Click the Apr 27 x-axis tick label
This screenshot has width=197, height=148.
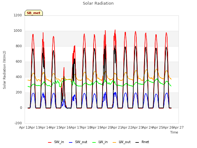[179, 127]
